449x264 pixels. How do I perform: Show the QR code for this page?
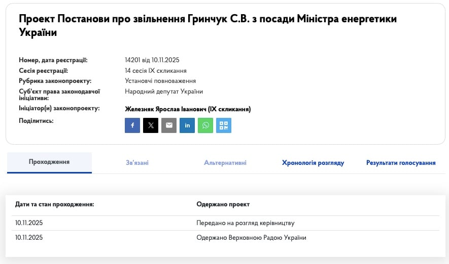pos(224,125)
